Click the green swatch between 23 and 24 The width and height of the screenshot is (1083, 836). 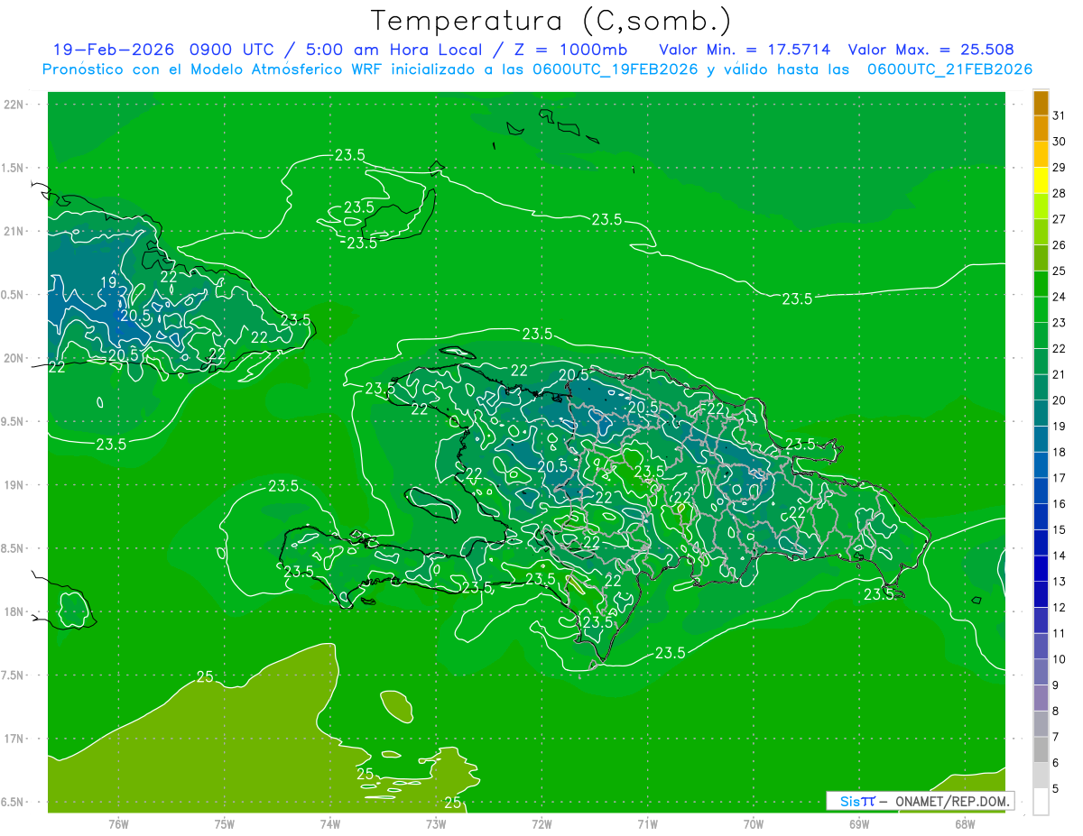point(1041,309)
